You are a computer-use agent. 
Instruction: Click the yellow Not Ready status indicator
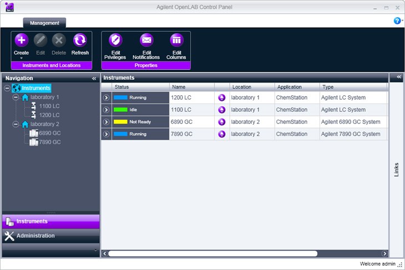[120, 122]
